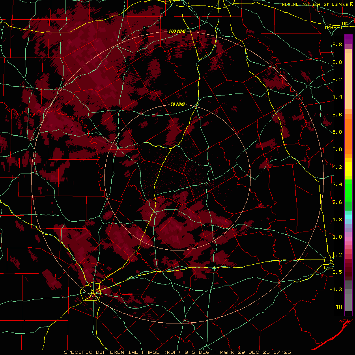The width and height of the screenshot is (355, 355).
Task: Click the 9.0 value on color scale
Action: coord(337,62)
